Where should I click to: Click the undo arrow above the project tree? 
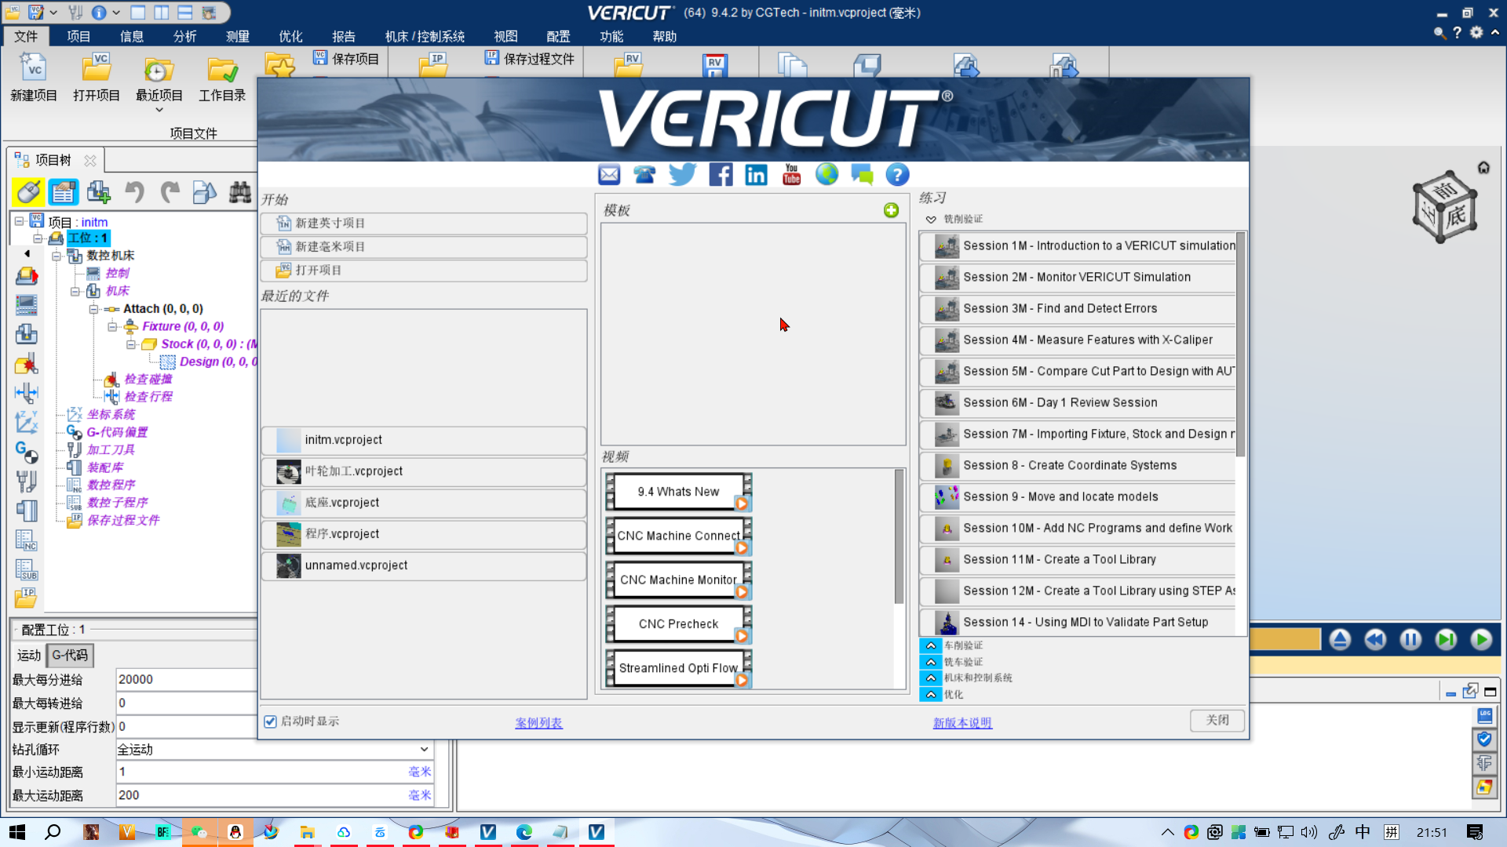click(133, 192)
